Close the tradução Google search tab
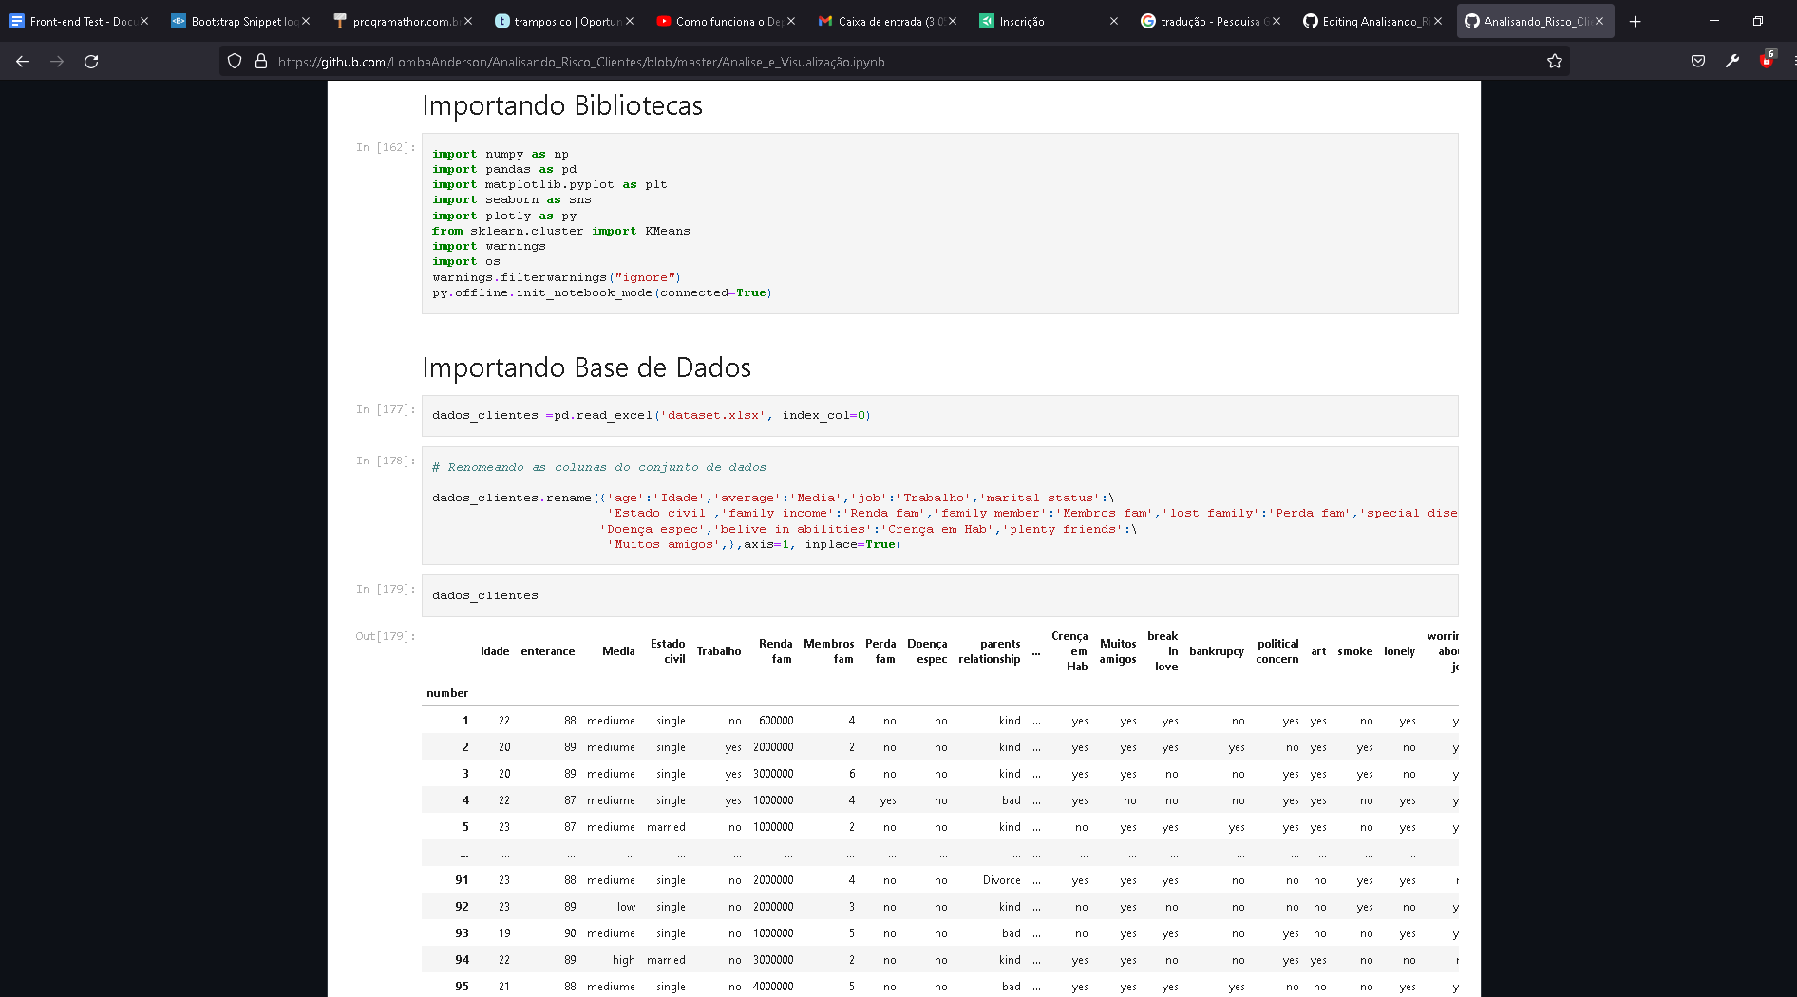Screen dimensions: 1797x997 coord(1276,21)
